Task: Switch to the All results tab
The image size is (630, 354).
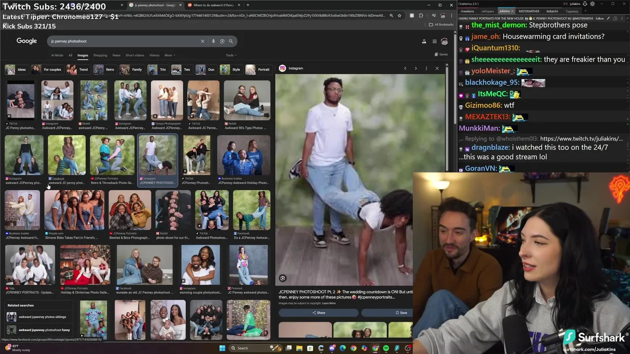Action: click(70, 55)
